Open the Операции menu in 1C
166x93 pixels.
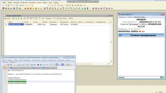(16, 3)
